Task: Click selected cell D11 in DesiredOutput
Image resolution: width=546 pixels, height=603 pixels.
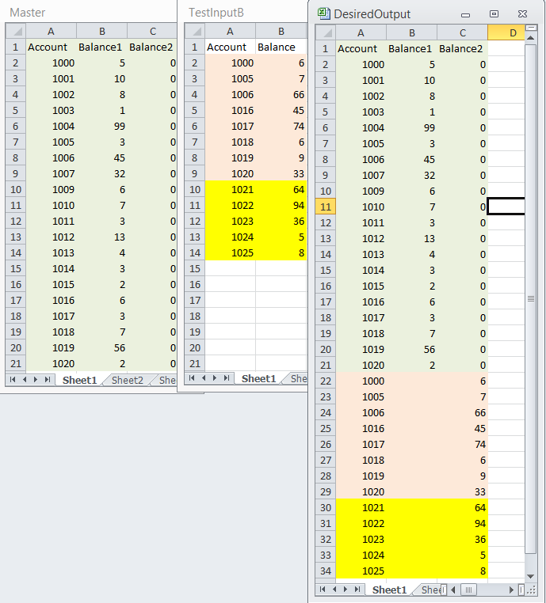Action: pos(506,207)
